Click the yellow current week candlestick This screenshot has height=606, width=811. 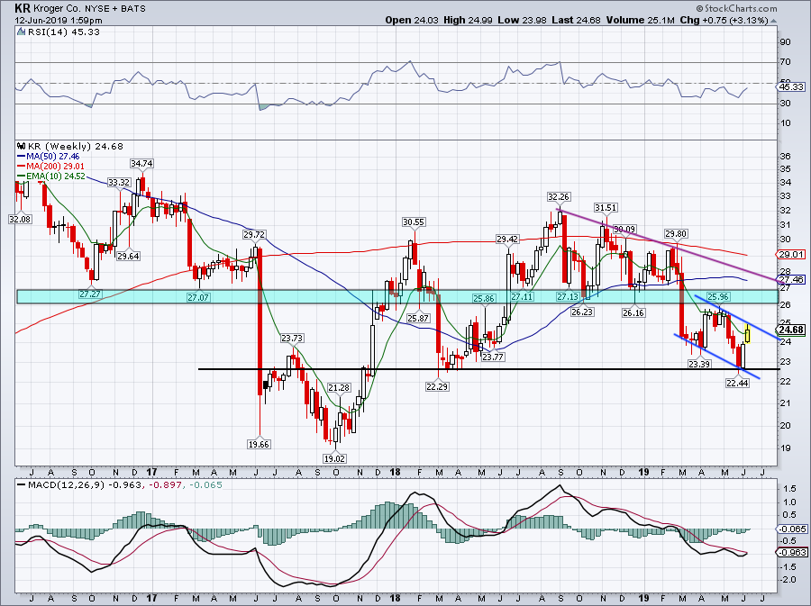tap(748, 333)
